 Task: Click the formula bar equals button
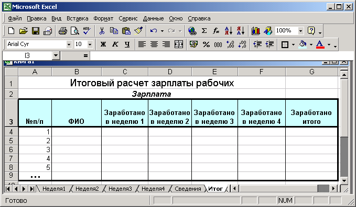(x=85, y=55)
